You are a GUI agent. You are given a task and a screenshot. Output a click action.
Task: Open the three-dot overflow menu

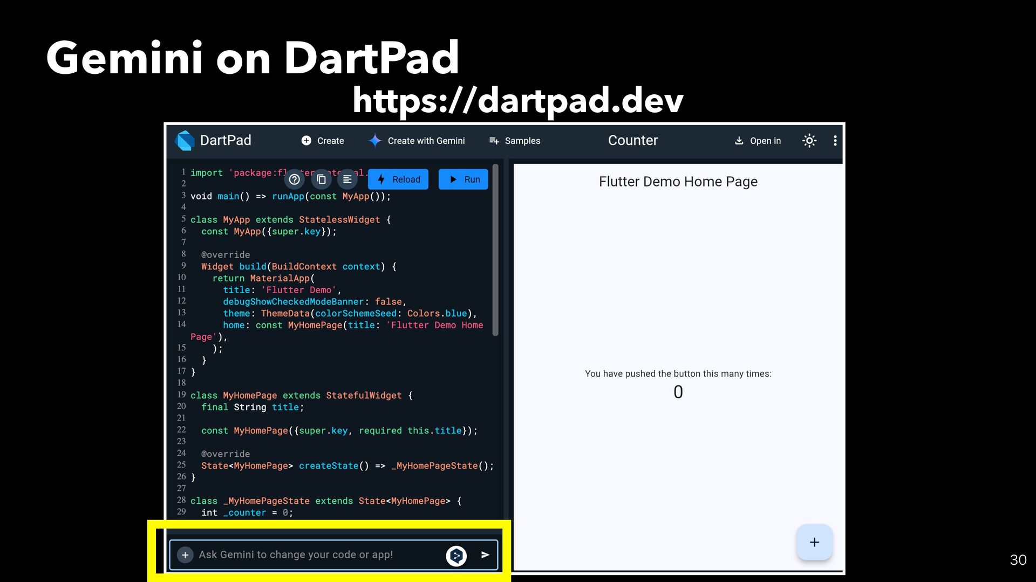click(835, 141)
